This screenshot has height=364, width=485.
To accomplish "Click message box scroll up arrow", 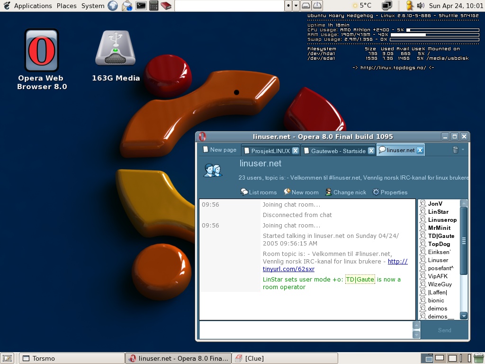I will pos(417,325).
